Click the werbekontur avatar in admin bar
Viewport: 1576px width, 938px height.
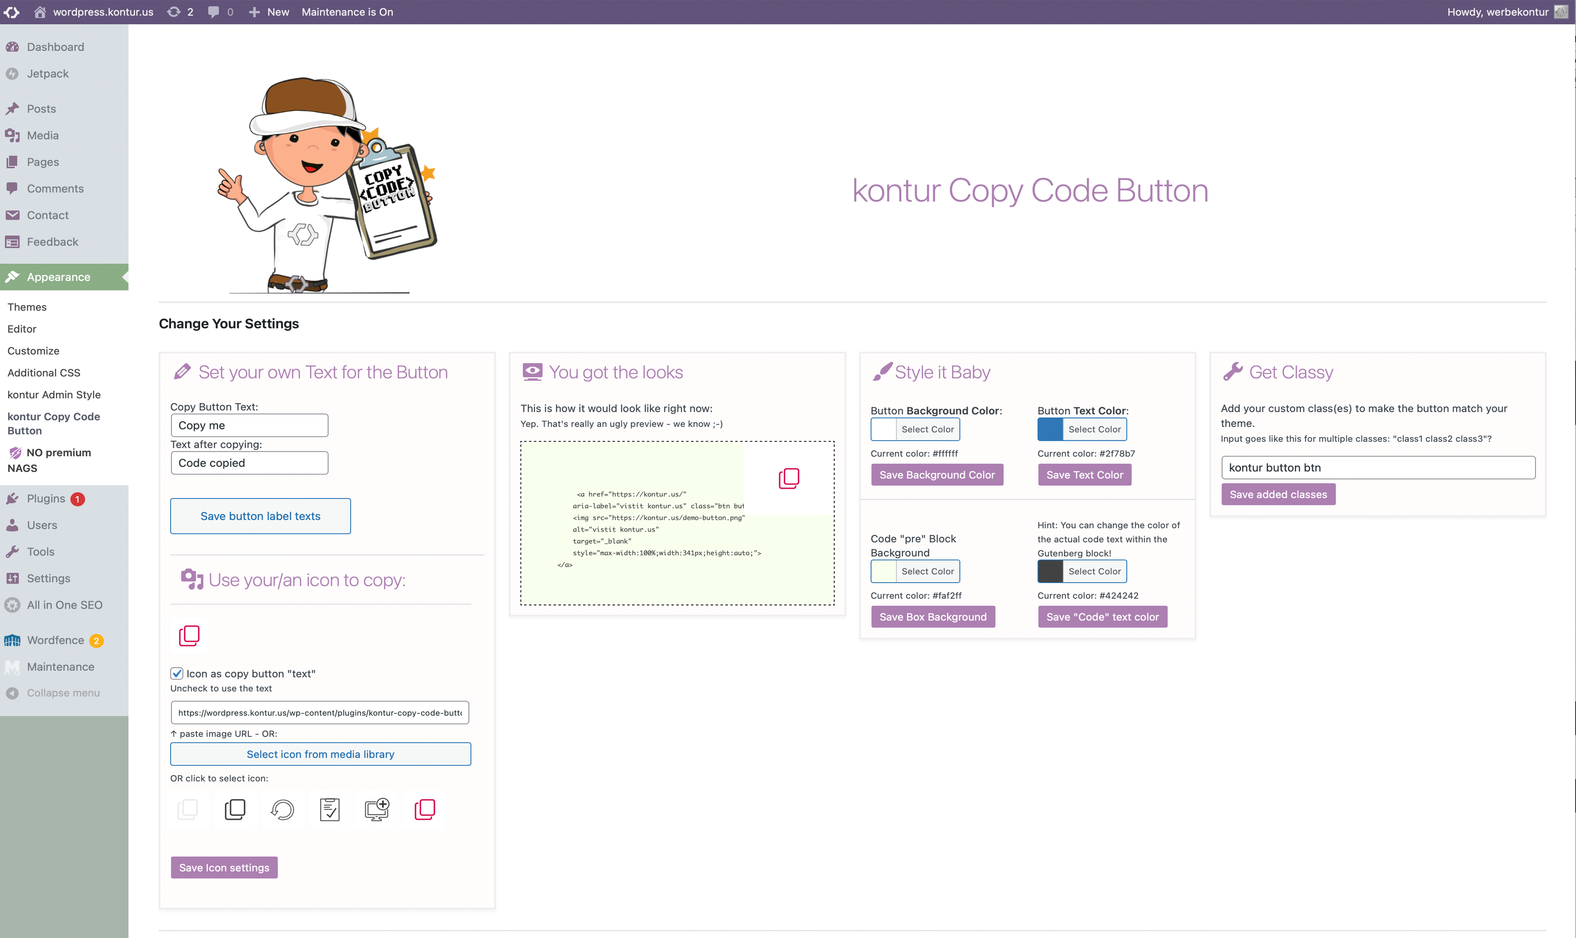pos(1561,12)
